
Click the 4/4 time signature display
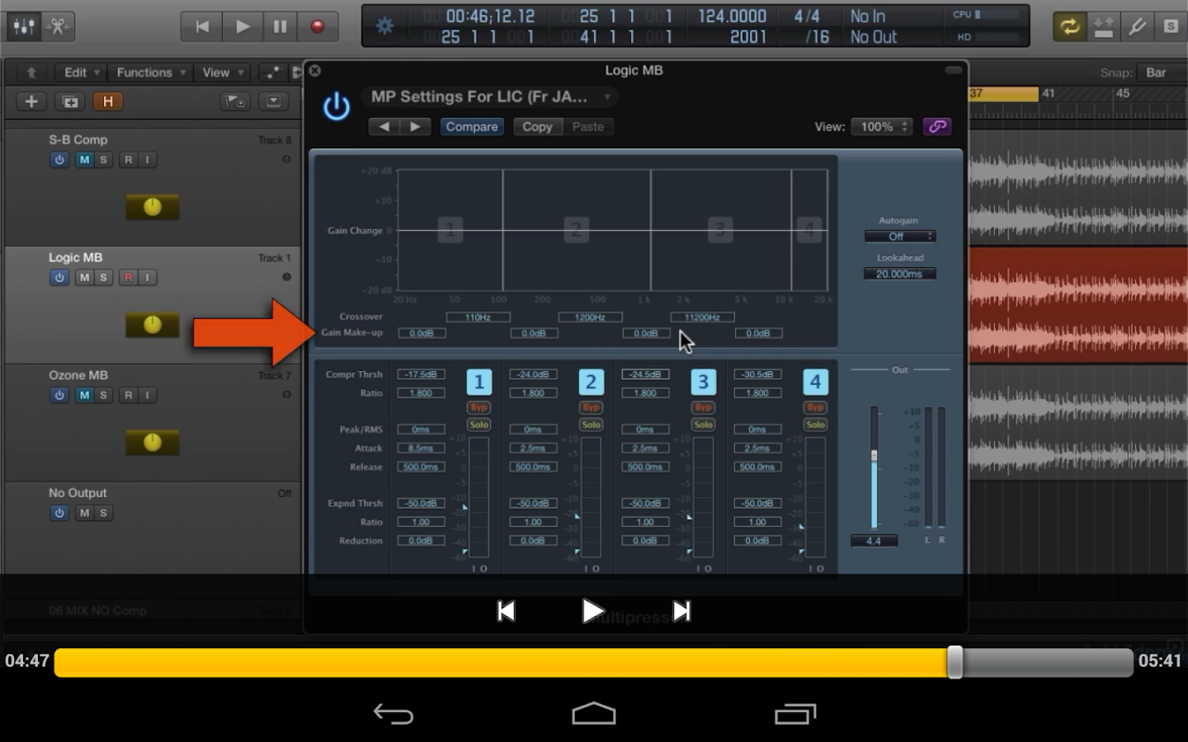pyautogui.click(x=807, y=16)
